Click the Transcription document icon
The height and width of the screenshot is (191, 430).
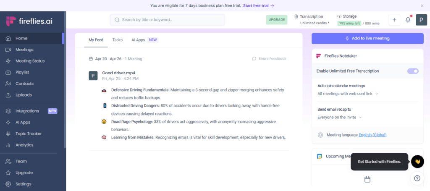coord(296,16)
